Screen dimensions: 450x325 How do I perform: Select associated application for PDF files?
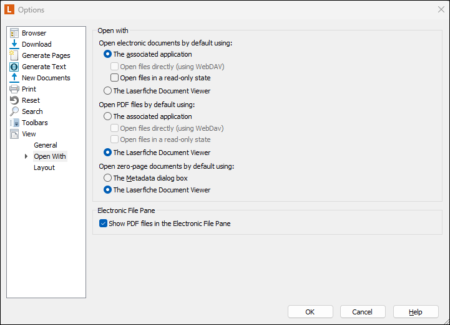point(107,116)
